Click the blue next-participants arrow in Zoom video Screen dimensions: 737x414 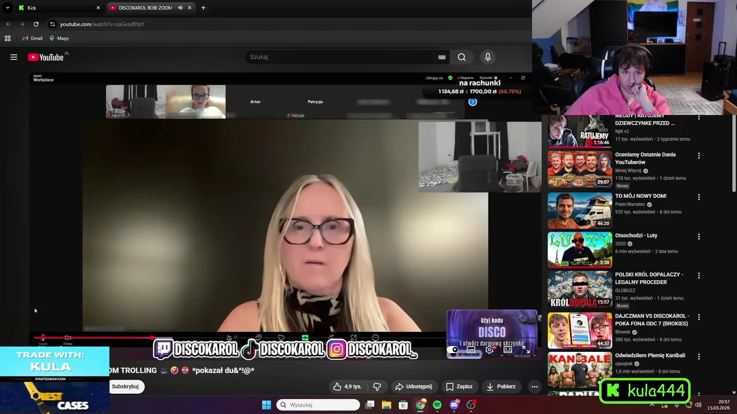[x=473, y=102]
